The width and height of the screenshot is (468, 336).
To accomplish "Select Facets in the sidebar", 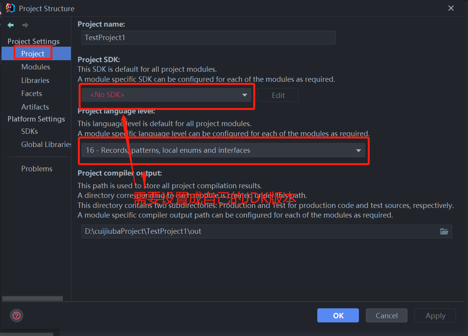I will coord(32,93).
